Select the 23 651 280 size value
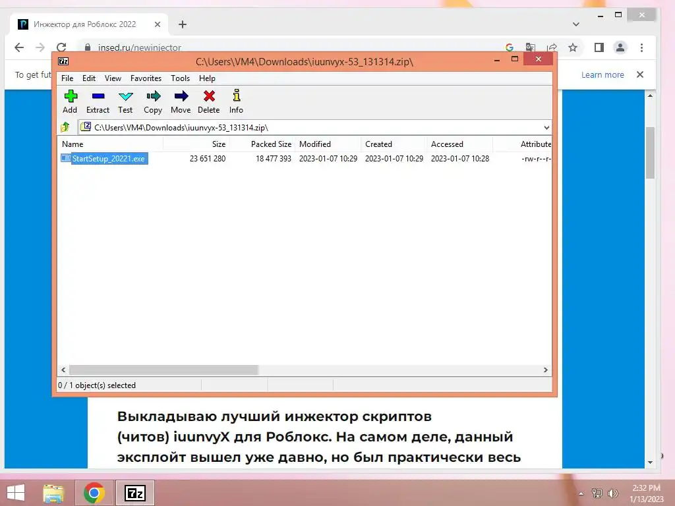 (208, 158)
